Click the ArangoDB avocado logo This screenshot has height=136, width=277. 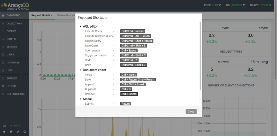(4, 5)
